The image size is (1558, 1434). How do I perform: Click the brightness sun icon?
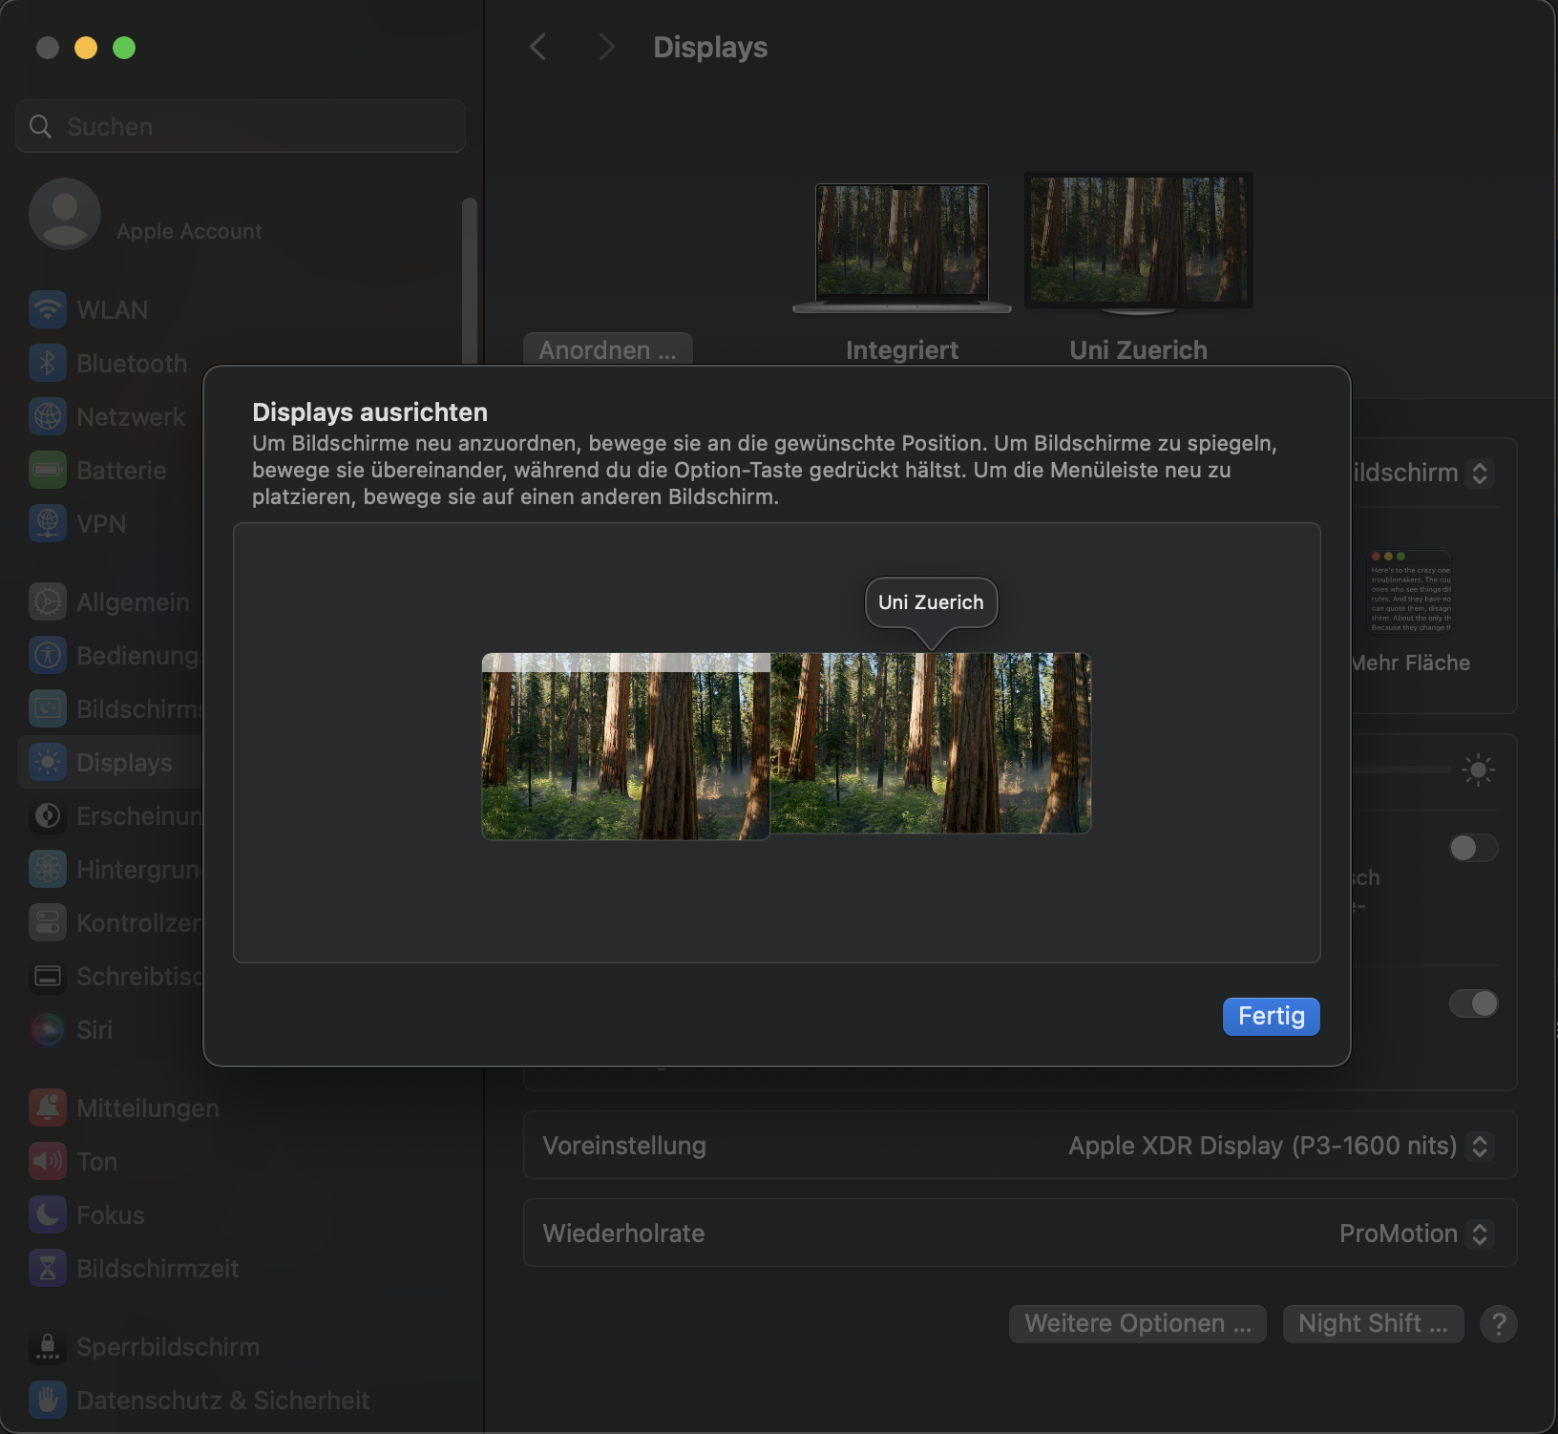(x=1478, y=770)
